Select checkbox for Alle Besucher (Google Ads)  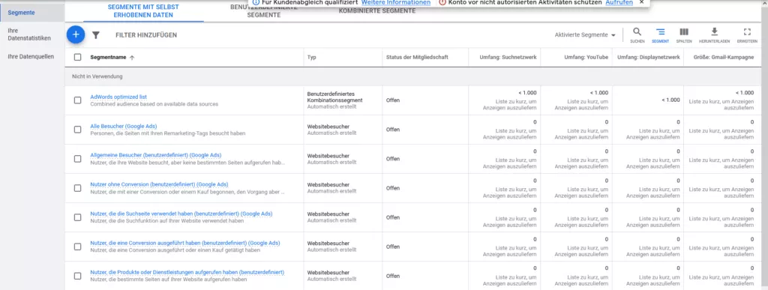click(77, 130)
